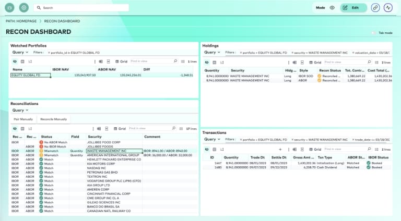Click the sort icon in Reconciliations toolbar
Viewport: 401px width, 221px height.
coord(30,128)
